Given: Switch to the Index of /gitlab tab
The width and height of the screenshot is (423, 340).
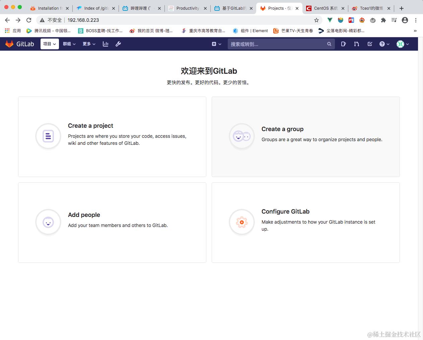Looking at the screenshot, I should [x=96, y=8].
